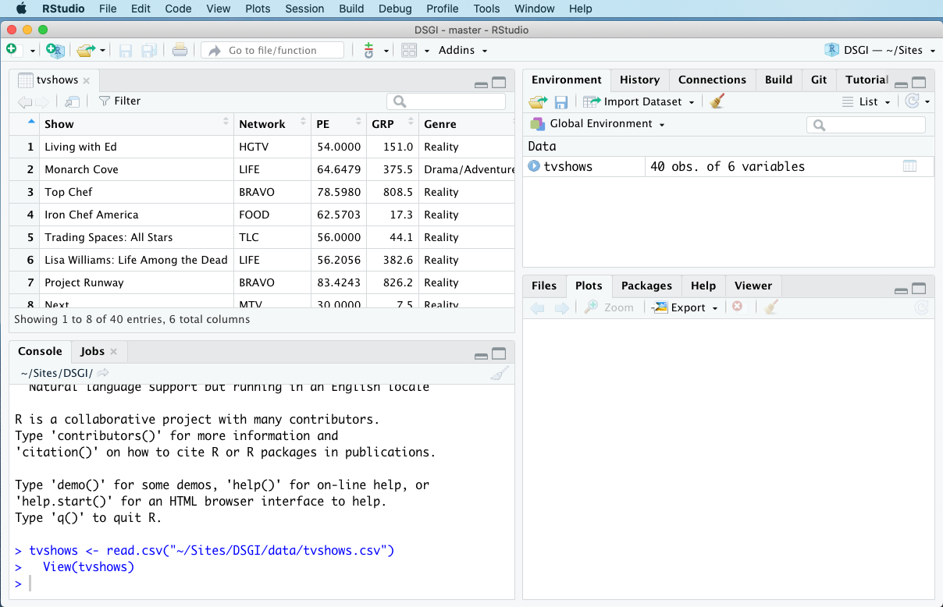Refresh the Environment pane

pos(912,101)
